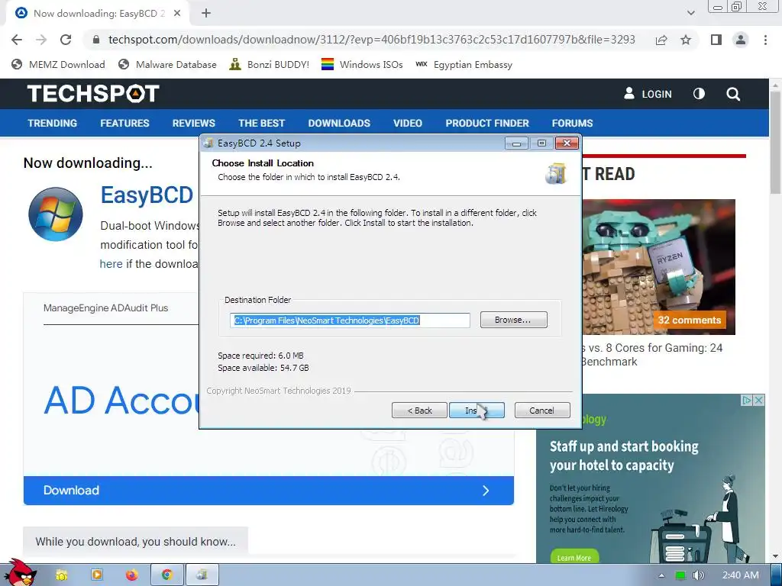Bookmark this page with star icon
This screenshot has width=782, height=586.
pyautogui.click(x=686, y=40)
